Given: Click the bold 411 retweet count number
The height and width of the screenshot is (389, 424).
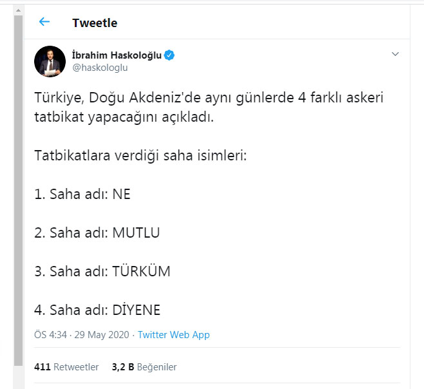Looking at the screenshot, I should tap(43, 367).
